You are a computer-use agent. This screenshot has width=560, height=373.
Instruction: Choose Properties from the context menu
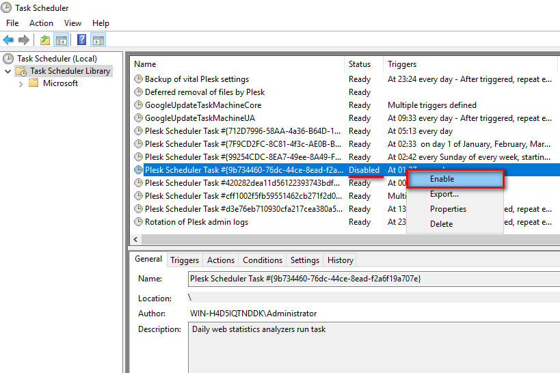coord(448,209)
